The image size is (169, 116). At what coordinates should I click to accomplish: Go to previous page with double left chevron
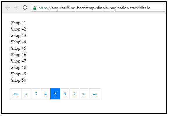pyautogui.click(x=26, y=94)
